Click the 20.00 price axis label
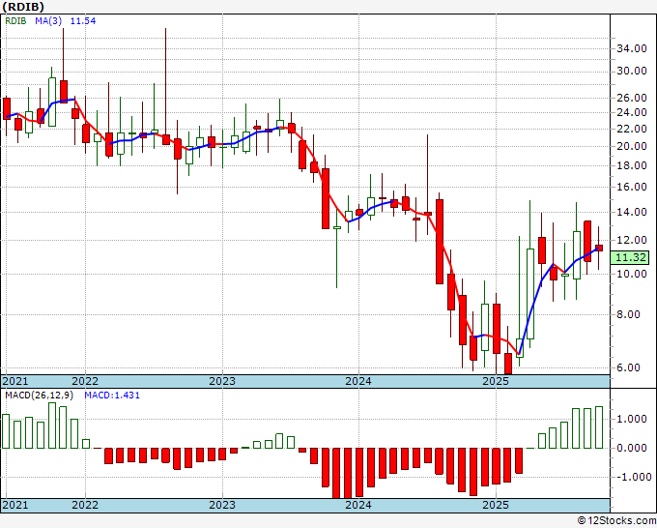This screenshot has height=528, width=657. pos(632,146)
